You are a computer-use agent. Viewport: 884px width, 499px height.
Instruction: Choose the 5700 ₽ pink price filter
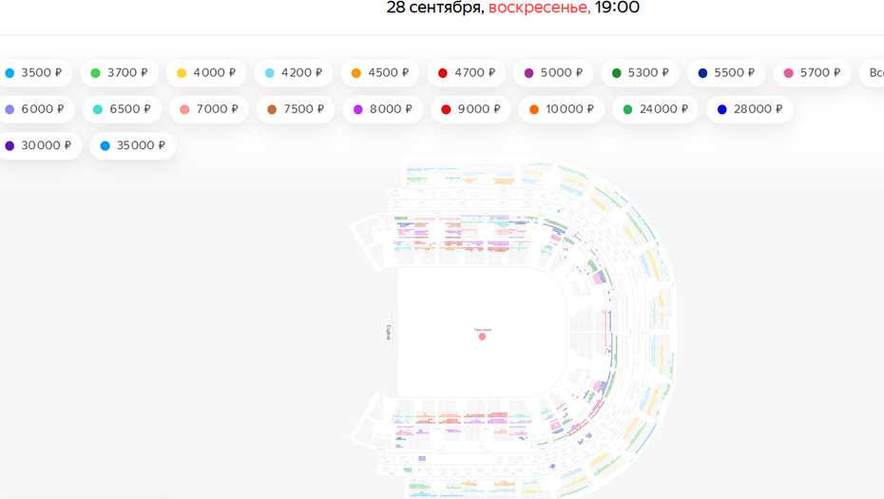[x=813, y=73]
